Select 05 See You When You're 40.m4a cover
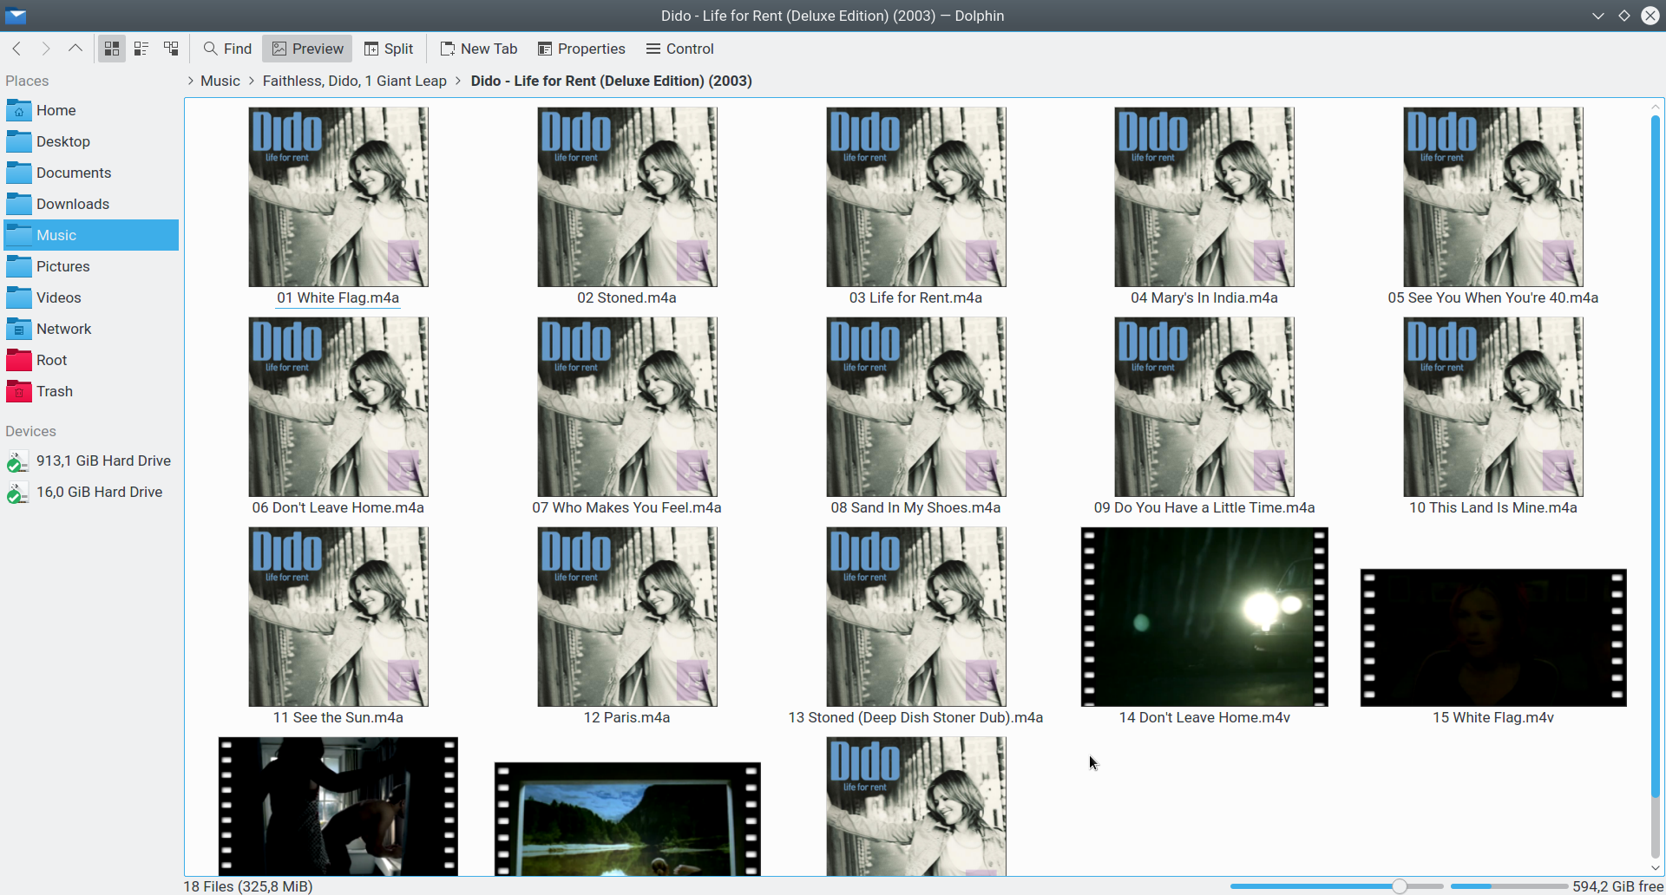This screenshot has height=895, width=1666. click(1493, 197)
